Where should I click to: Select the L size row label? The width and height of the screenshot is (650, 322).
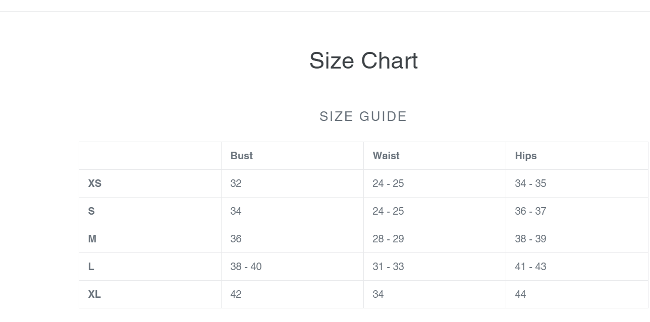click(91, 267)
